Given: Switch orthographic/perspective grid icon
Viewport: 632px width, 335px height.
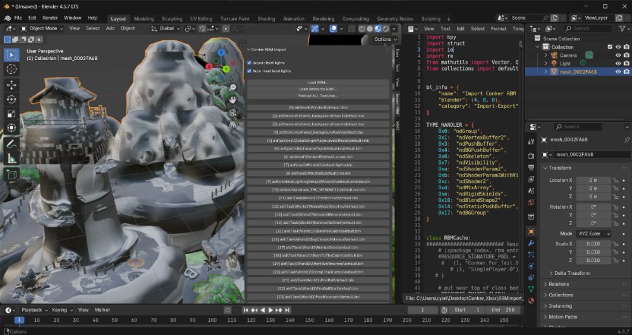Looking at the screenshot, I should (x=233, y=125).
